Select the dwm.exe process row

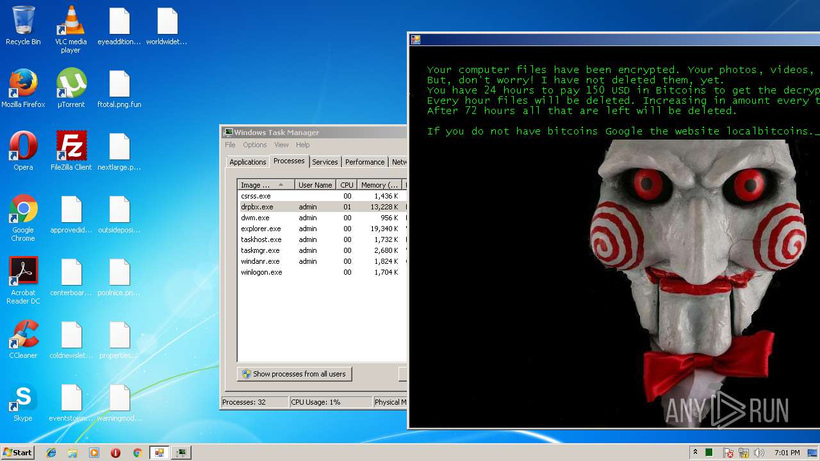coord(322,218)
